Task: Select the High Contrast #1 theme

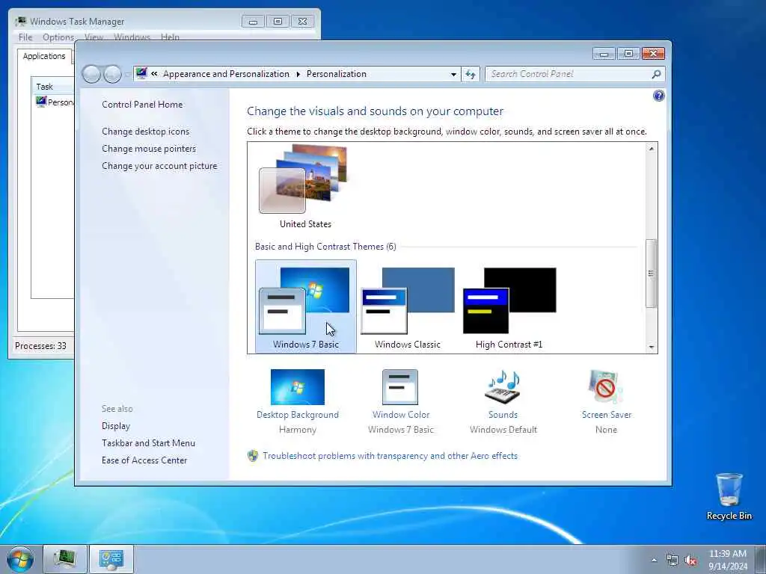Action: click(x=509, y=307)
